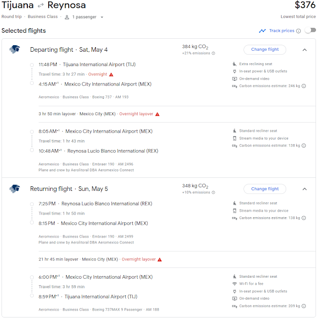Click info icon for the AM 2496 138 kg estimate
The image size is (317, 318).
point(304,146)
